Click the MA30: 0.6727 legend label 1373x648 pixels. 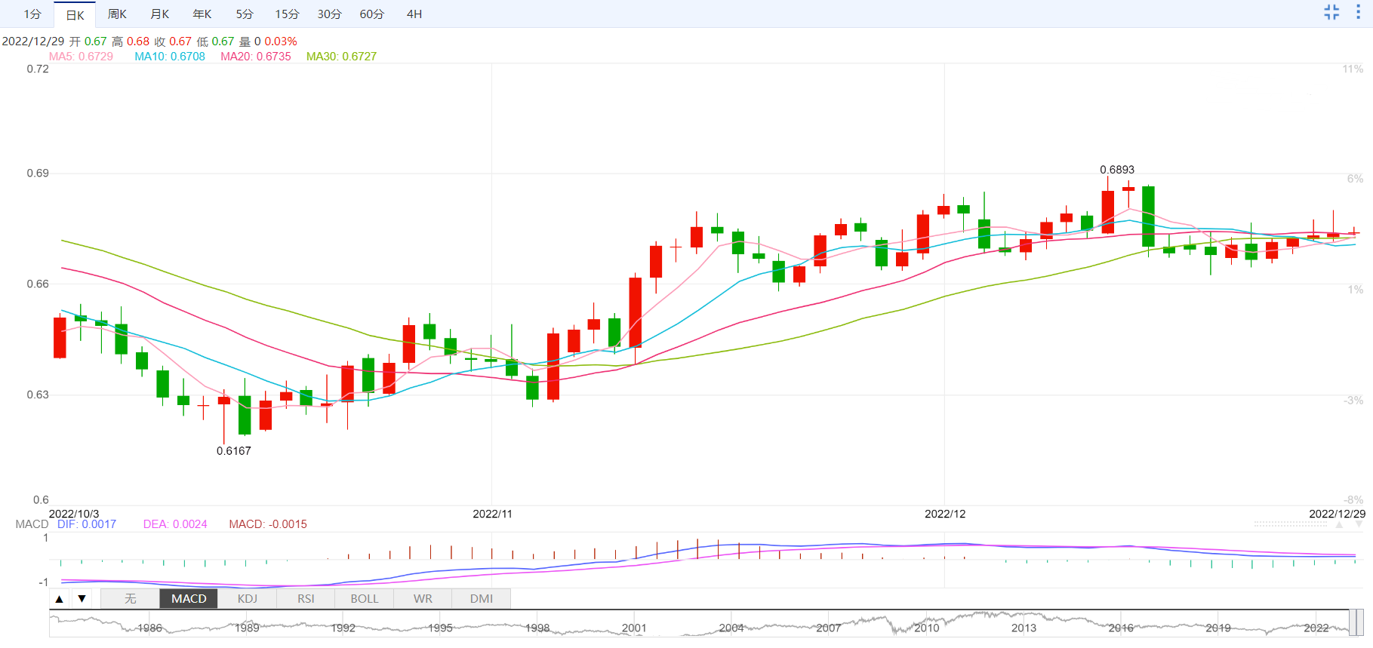[x=341, y=57]
